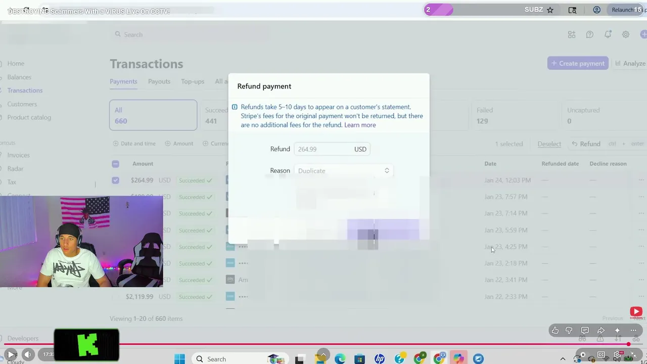Click the Deselect link
Viewport: 647px width, 364px height.
(x=549, y=144)
